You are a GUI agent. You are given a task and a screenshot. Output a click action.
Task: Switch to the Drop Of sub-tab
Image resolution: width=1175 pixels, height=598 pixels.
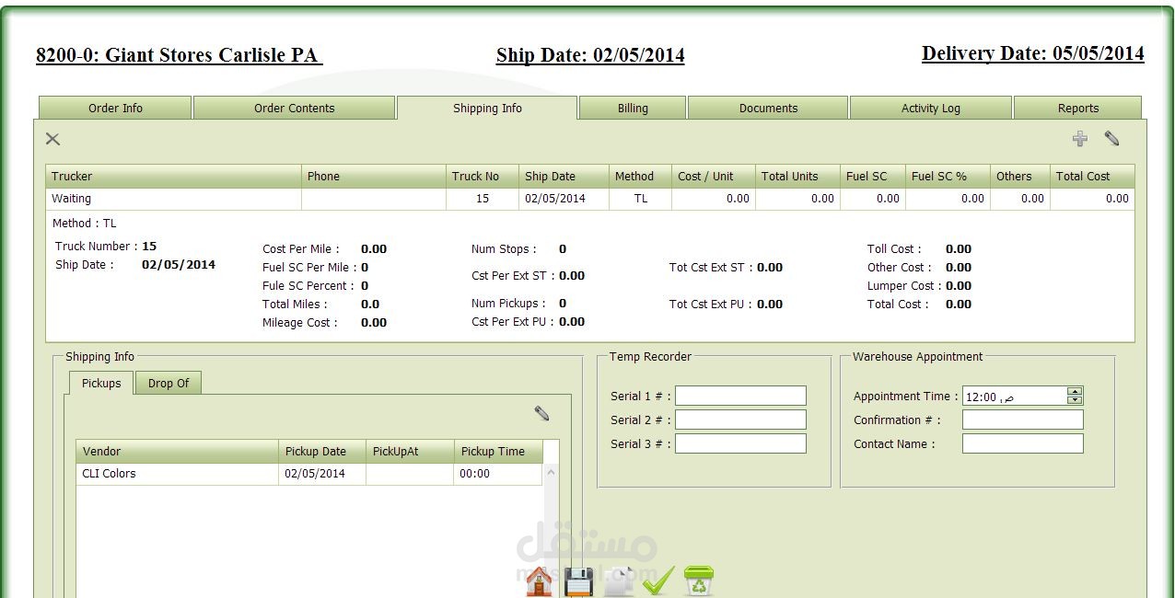[169, 383]
